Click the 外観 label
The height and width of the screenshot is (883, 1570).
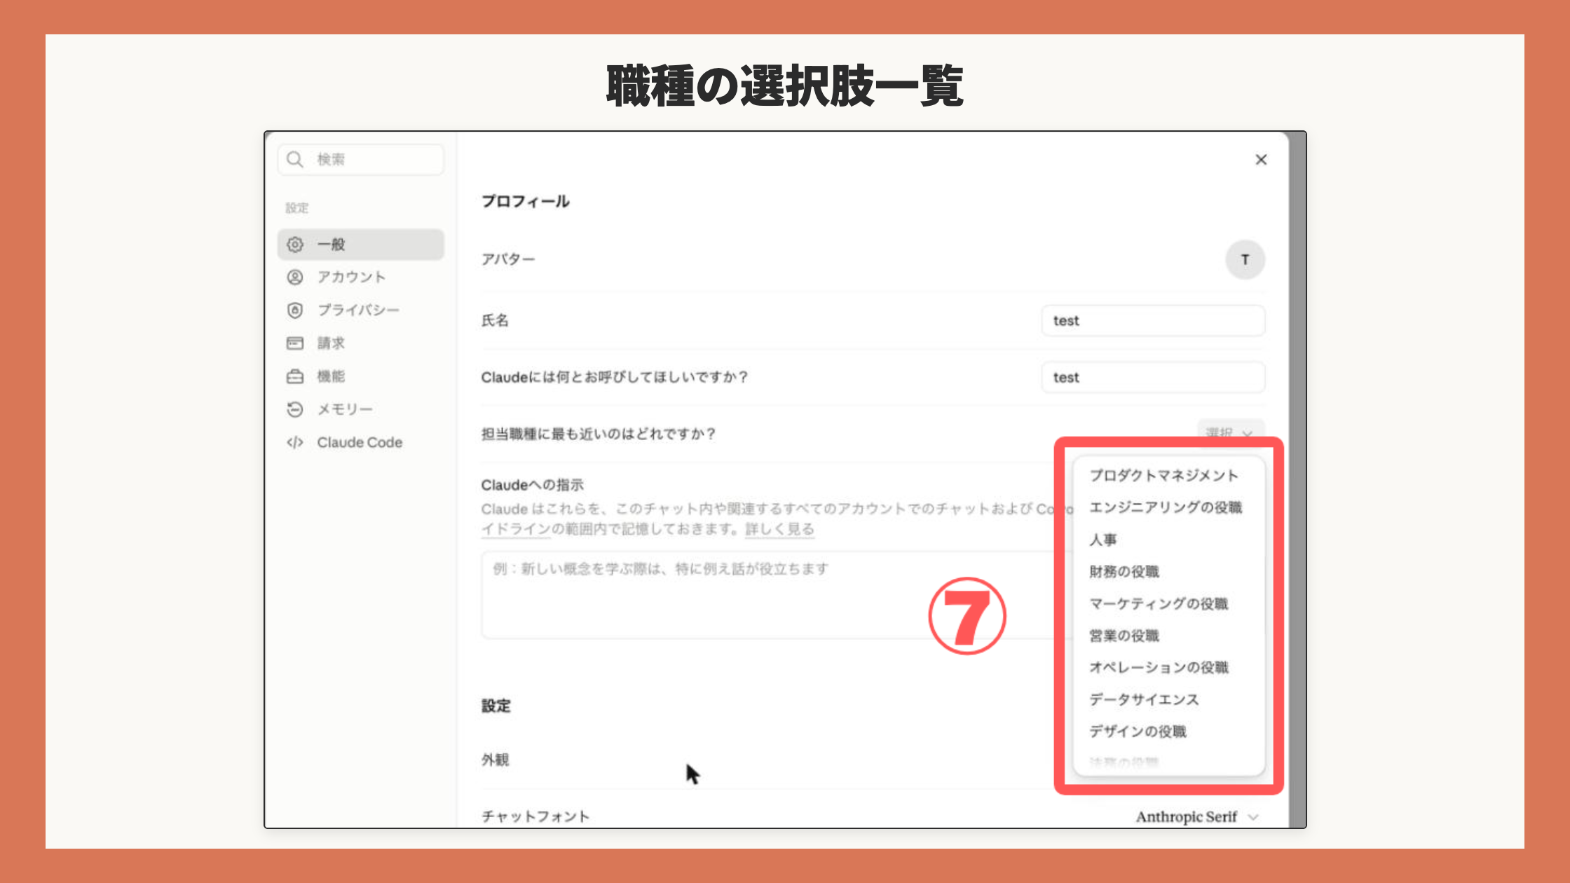click(495, 760)
